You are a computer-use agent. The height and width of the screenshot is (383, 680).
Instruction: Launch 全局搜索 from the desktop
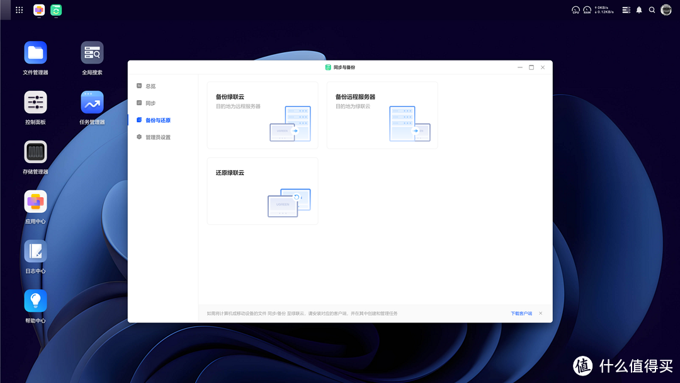coord(92,53)
